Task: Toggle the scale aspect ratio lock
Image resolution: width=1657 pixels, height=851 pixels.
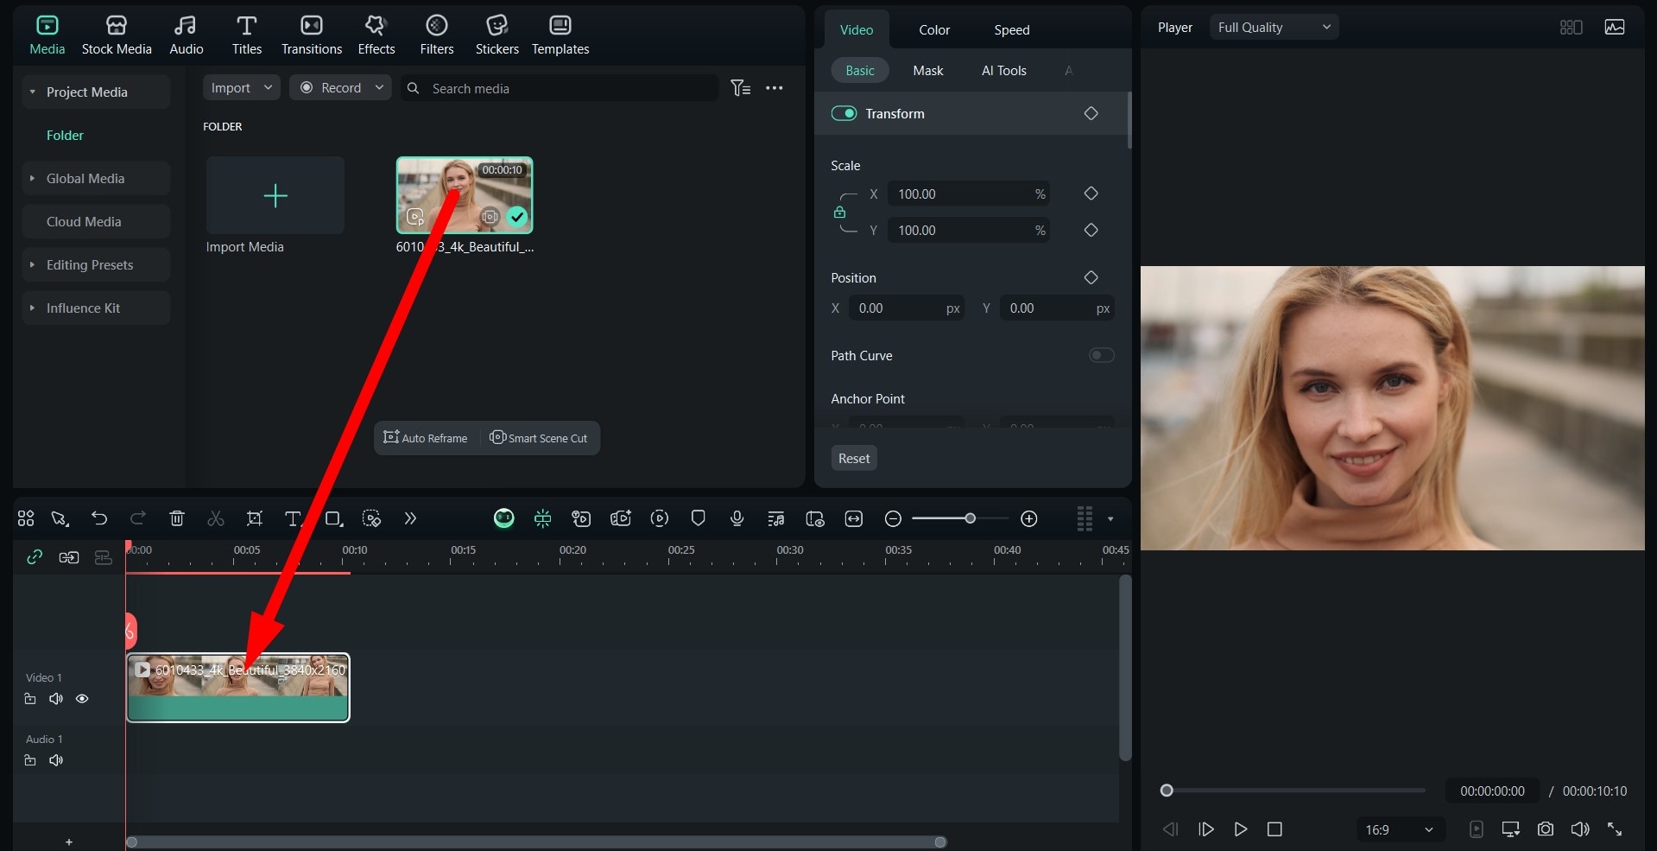Action: click(x=839, y=212)
